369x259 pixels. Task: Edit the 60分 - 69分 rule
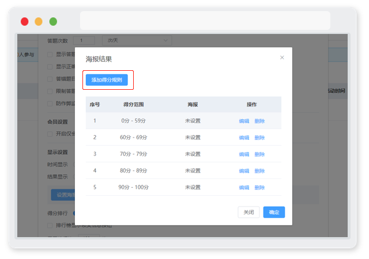coord(244,138)
